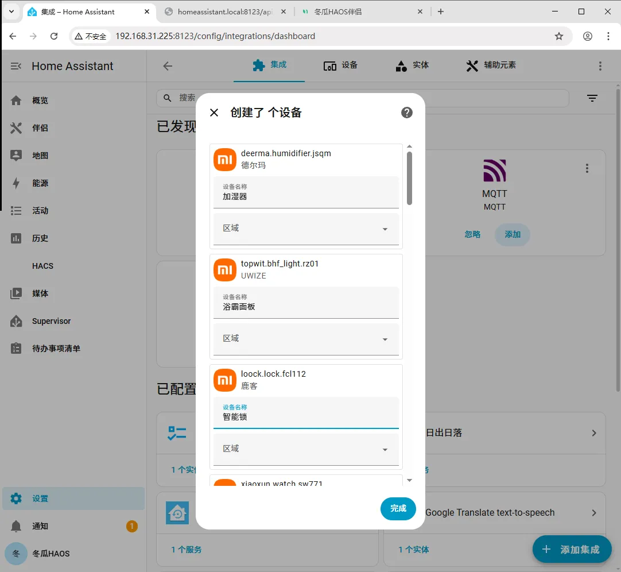This screenshot has width=621, height=572.
Task: Open the integrations filter icon
Action: [592, 98]
